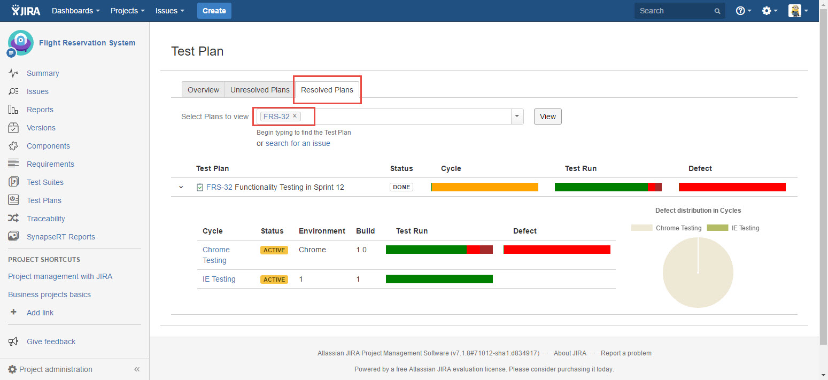Click the Traceability shuffle icon in sidebar
Screen dimensions: 828x380
[13, 218]
